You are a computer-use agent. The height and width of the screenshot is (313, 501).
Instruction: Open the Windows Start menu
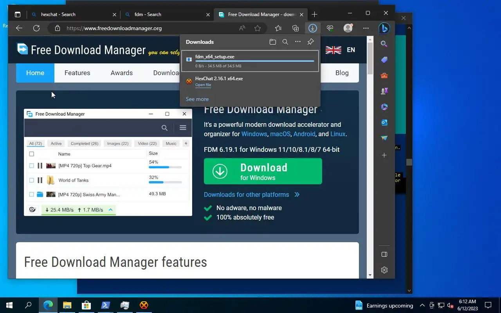click(x=9, y=305)
